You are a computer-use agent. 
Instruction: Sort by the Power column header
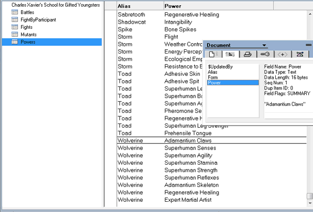[218, 6]
